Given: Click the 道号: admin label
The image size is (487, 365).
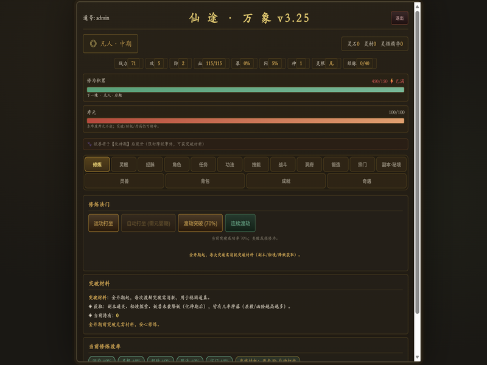Looking at the screenshot, I should pyautogui.click(x=96, y=18).
